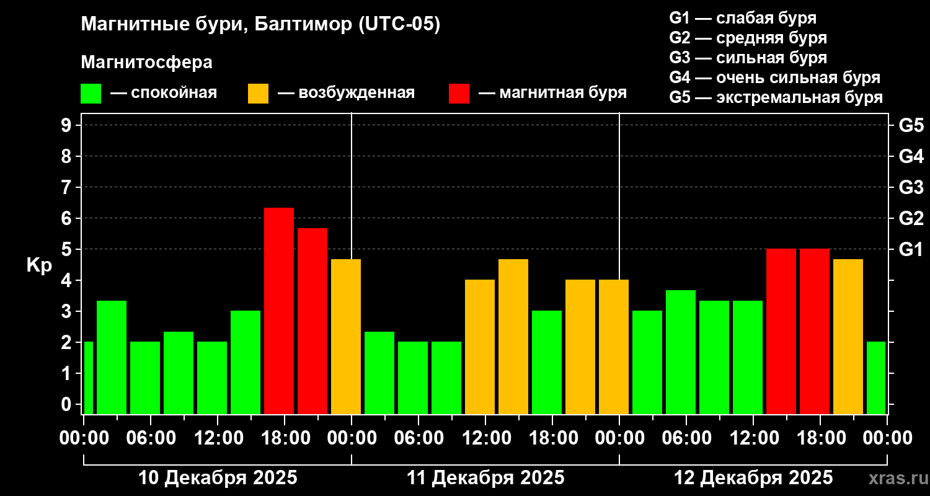The image size is (930, 496).
Task: Click the 'Магнитосфера' heading
Action: point(147,63)
